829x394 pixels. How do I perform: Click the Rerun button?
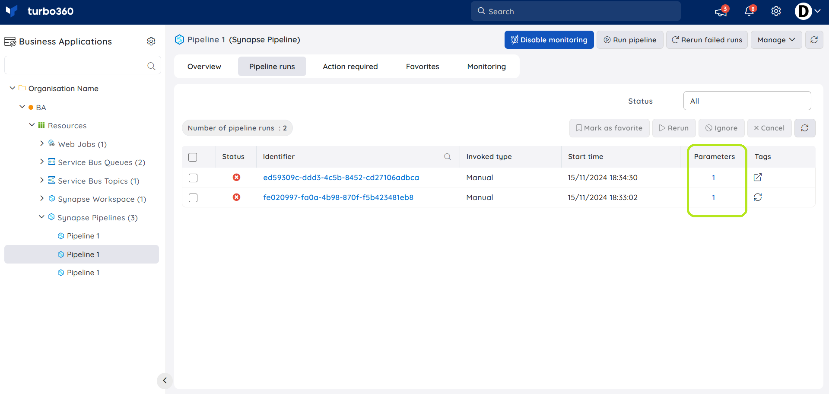tap(674, 128)
